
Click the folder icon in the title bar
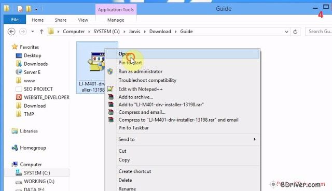[x=7, y=8]
